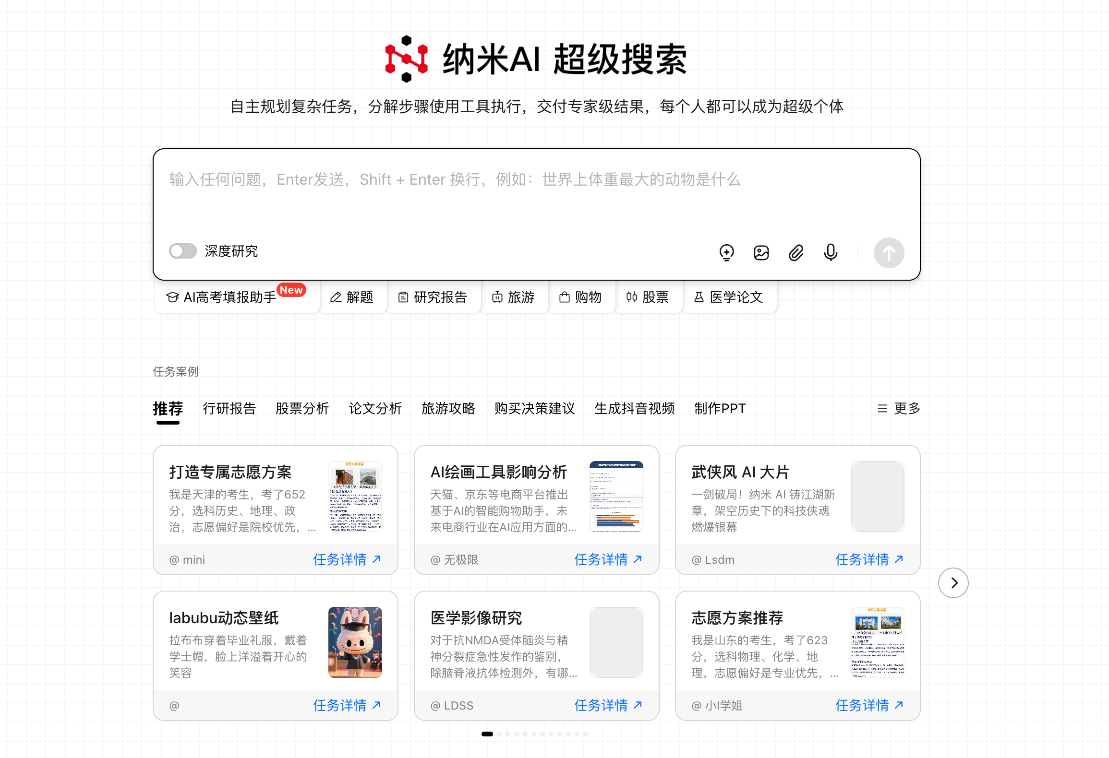Click the author name @ Lsdm
Viewport: 1109px width, 758px height.
[x=713, y=560]
